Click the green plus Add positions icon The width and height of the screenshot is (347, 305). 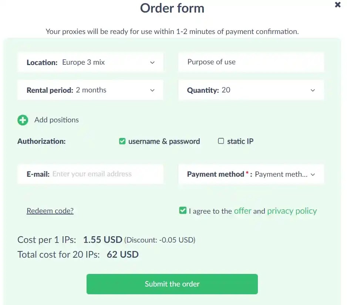[23, 120]
